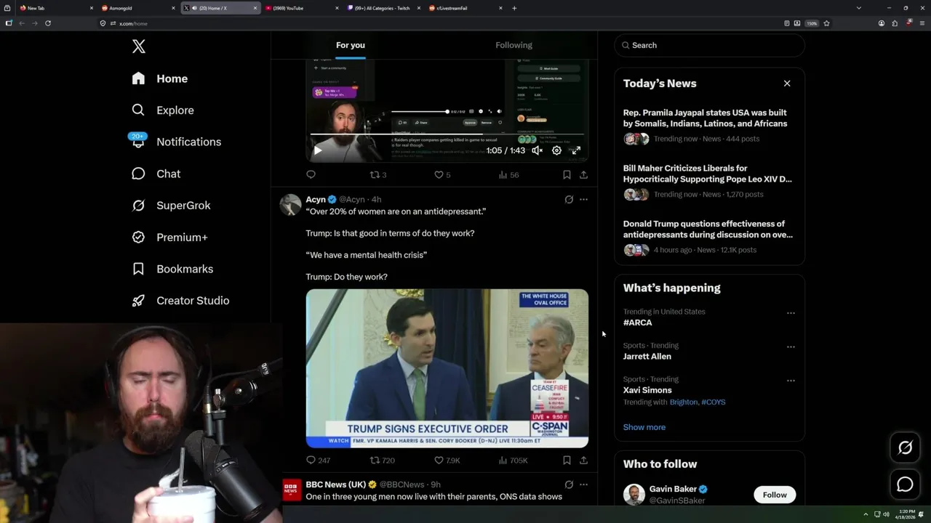Open more options on BBC News post
The width and height of the screenshot is (931, 523).
[583, 485]
